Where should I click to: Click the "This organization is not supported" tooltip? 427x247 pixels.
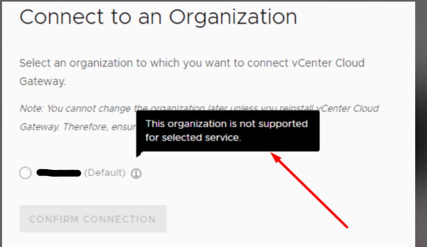(x=227, y=131)
